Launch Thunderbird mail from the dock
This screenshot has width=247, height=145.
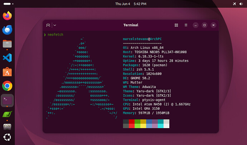(7, 30)
